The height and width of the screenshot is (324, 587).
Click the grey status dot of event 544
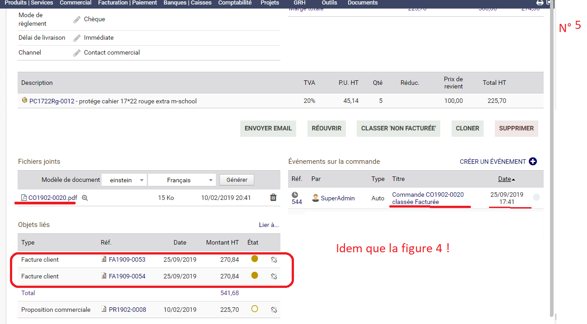(x=536, y=197)
